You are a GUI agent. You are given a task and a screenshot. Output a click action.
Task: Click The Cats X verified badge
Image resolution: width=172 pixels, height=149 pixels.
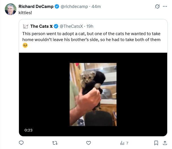tap(56, 26)
